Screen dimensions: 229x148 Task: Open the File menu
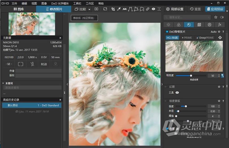(14, 3)
